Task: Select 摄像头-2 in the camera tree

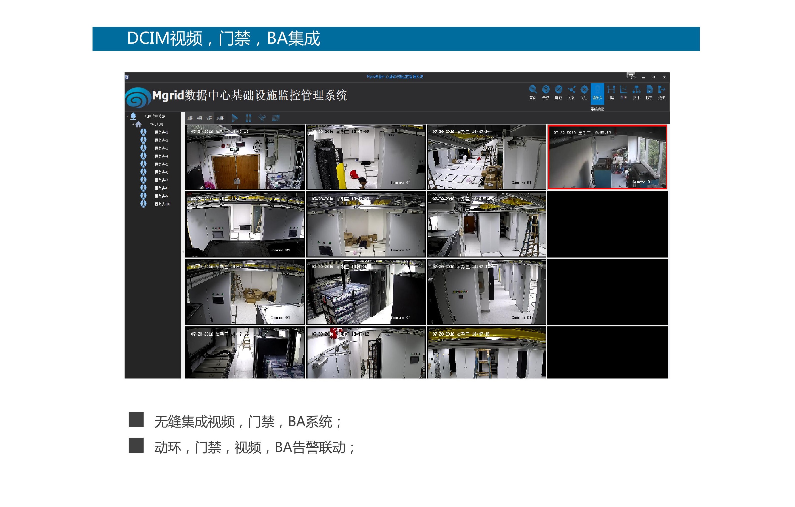Action: click(x=161, y=140)
